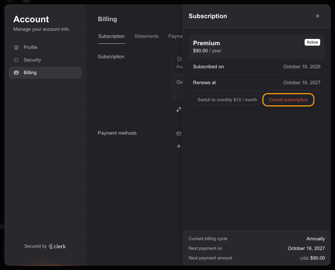
Task: Click the plan icon in subscription card
Action: [179, 59]
